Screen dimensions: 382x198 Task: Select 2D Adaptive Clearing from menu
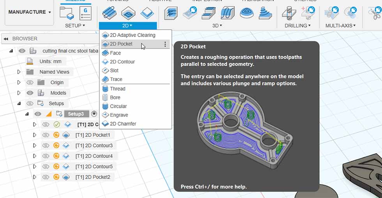tap(136, 35)
